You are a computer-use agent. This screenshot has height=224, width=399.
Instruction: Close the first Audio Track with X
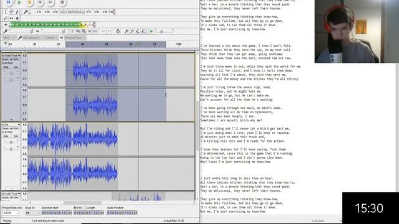(x=3, y=55)
